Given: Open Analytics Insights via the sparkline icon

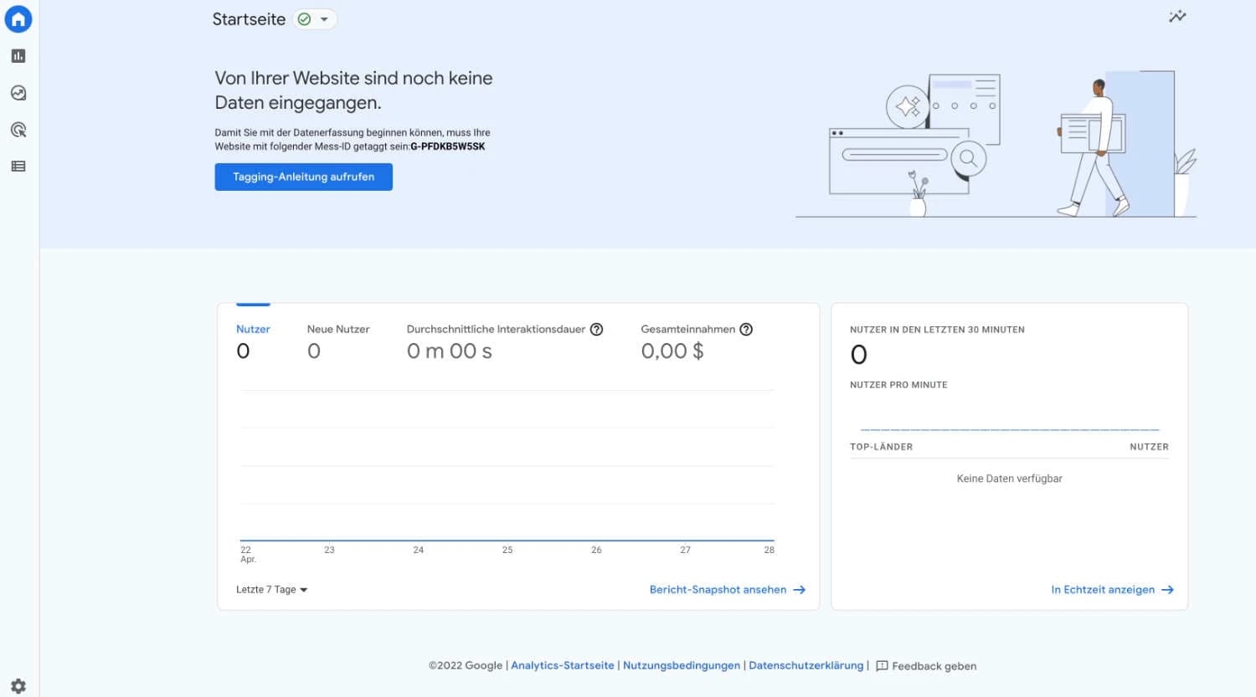Looking at the screenshot, I should click(x=1177, y=16).
